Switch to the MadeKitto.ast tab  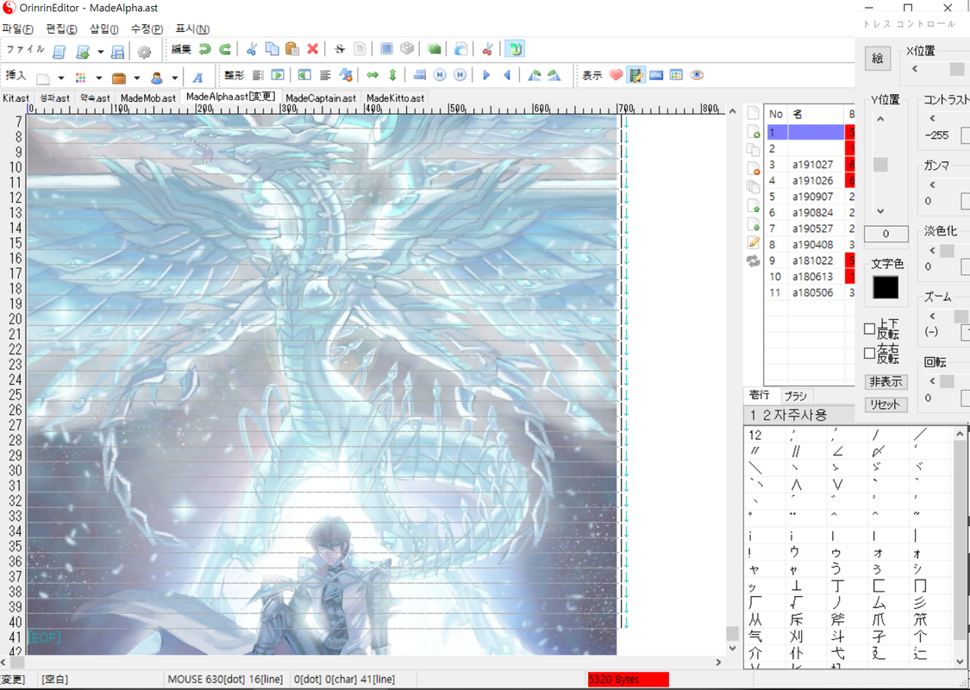395,97
